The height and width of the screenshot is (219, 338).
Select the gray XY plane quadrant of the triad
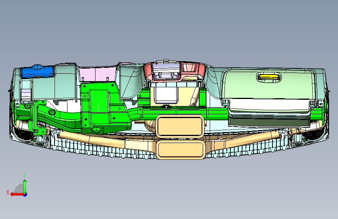[19, 189]
